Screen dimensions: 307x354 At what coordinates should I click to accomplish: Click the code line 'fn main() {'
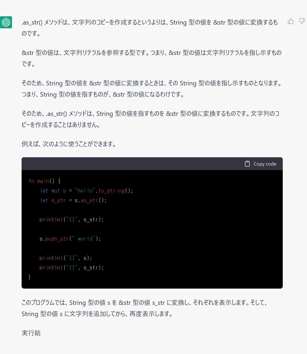point(45,181)
